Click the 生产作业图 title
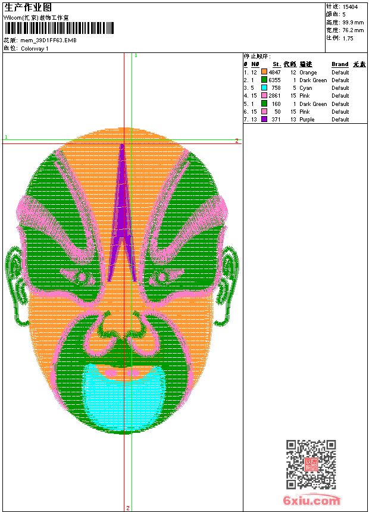369x512 pixels. (x=28, y=8)
